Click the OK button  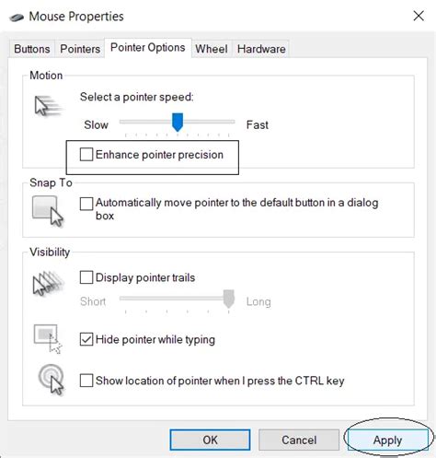[210, 440]
